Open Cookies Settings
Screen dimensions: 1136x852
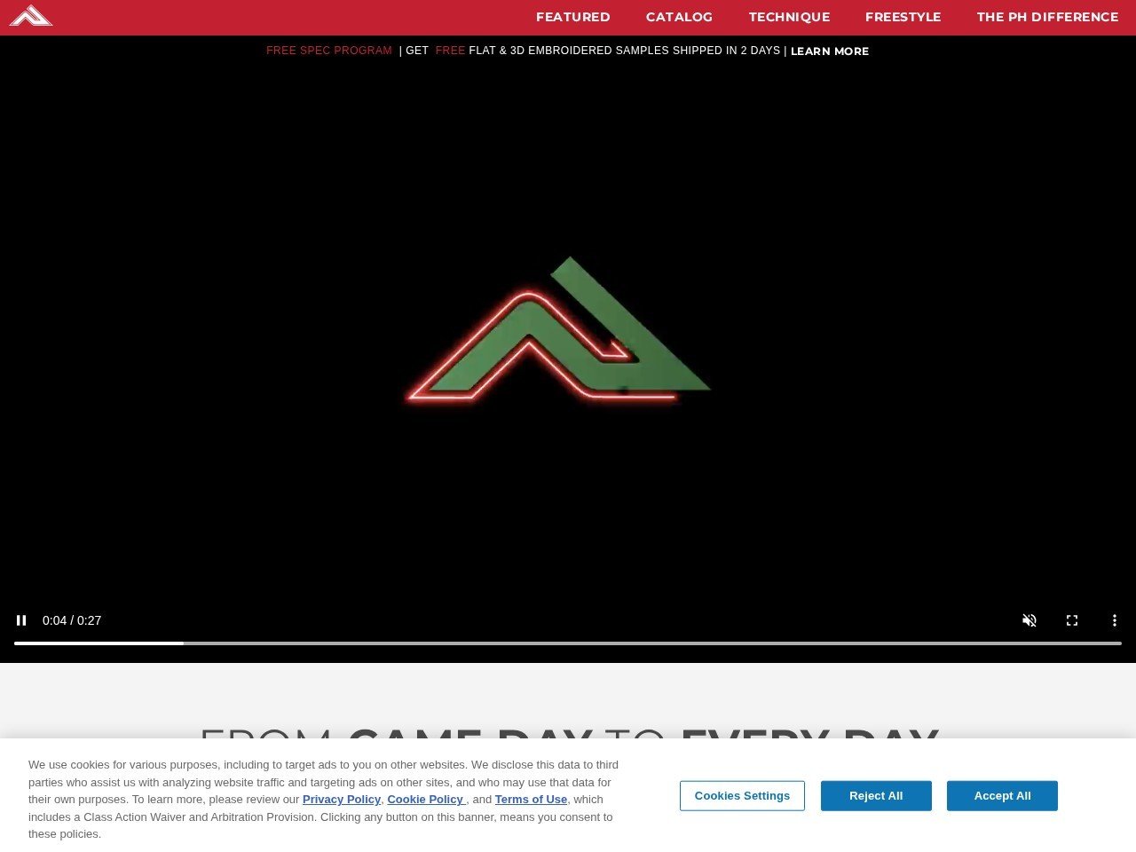(742, 796)
